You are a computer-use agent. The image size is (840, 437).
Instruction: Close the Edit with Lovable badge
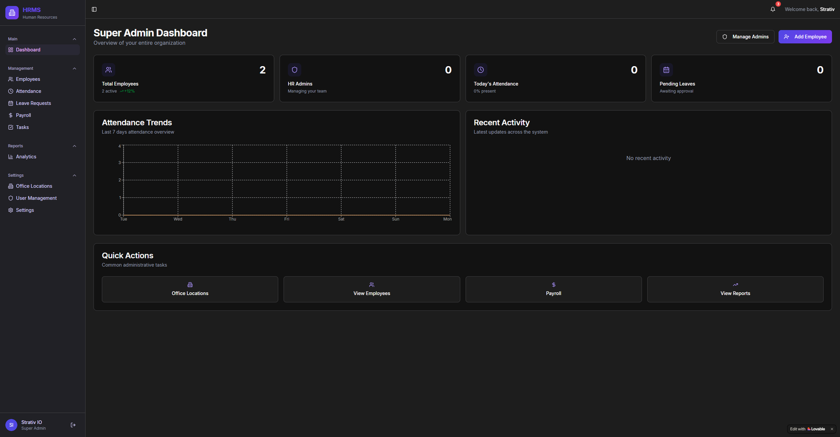click(832, 429)
